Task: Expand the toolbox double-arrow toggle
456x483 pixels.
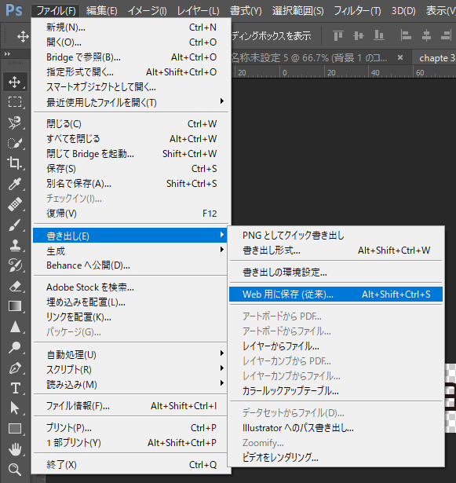Action: (7, 54)
